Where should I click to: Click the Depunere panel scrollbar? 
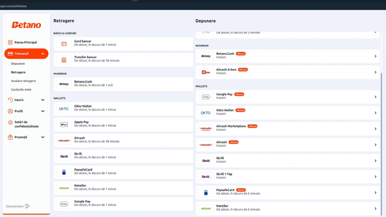pyautogui.click(x=381, y=144)
